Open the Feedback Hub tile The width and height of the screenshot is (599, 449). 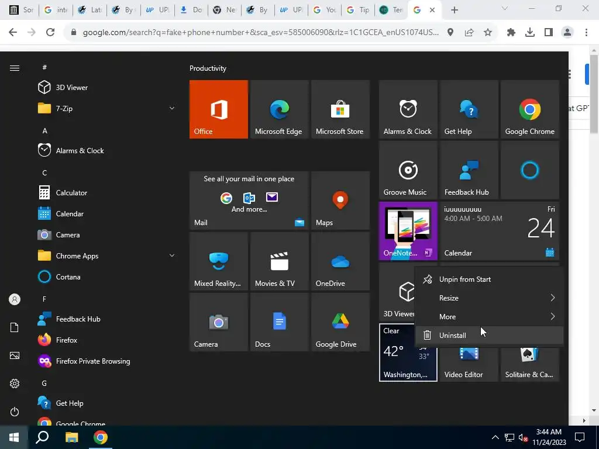[469, 170]
